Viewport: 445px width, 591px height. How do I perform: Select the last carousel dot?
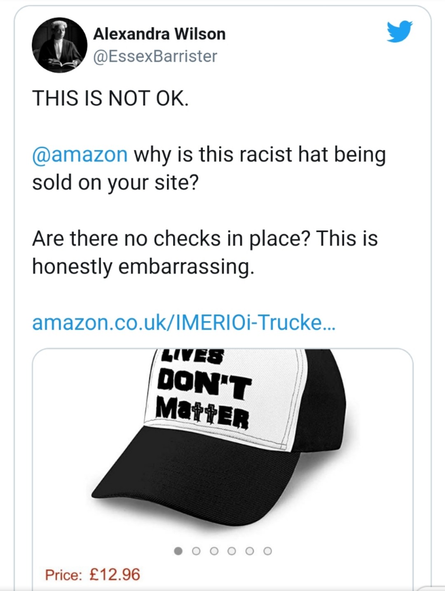click(267, 551)
